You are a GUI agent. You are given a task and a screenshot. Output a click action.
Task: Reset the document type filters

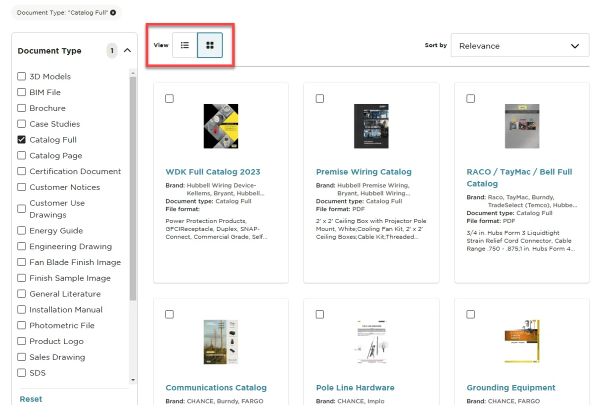point(31,399)
